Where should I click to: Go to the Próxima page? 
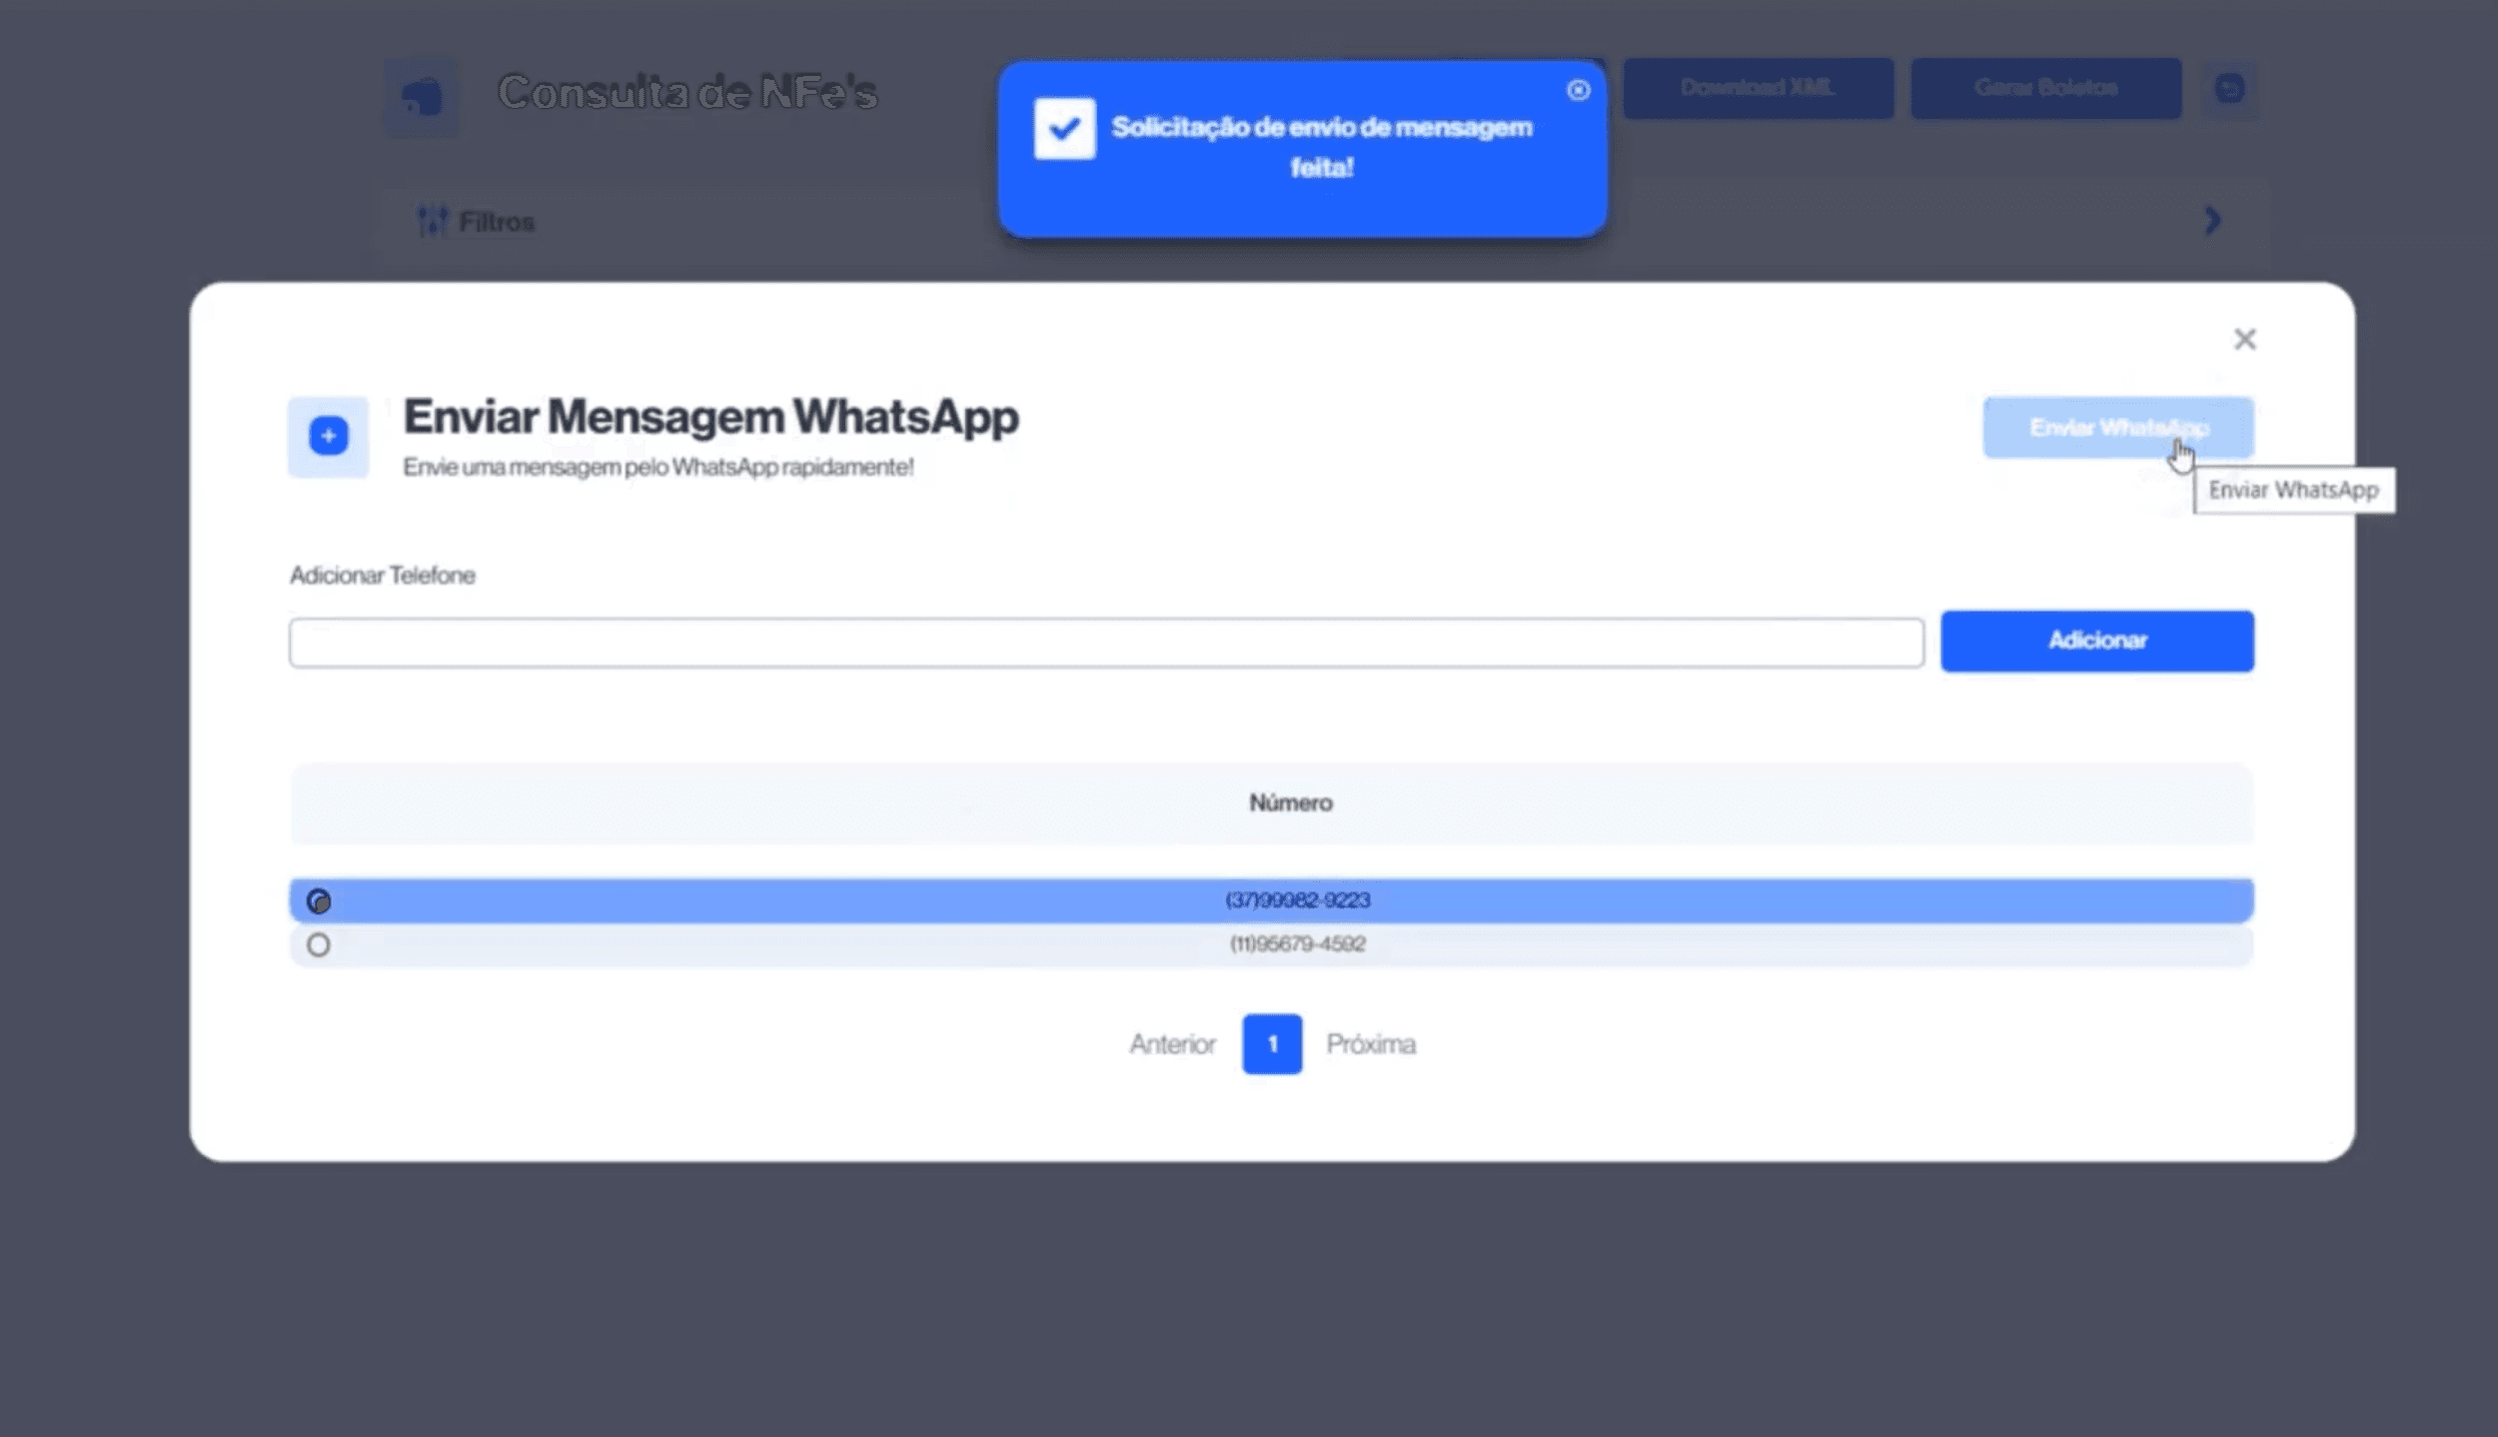coord(1371,1044)
